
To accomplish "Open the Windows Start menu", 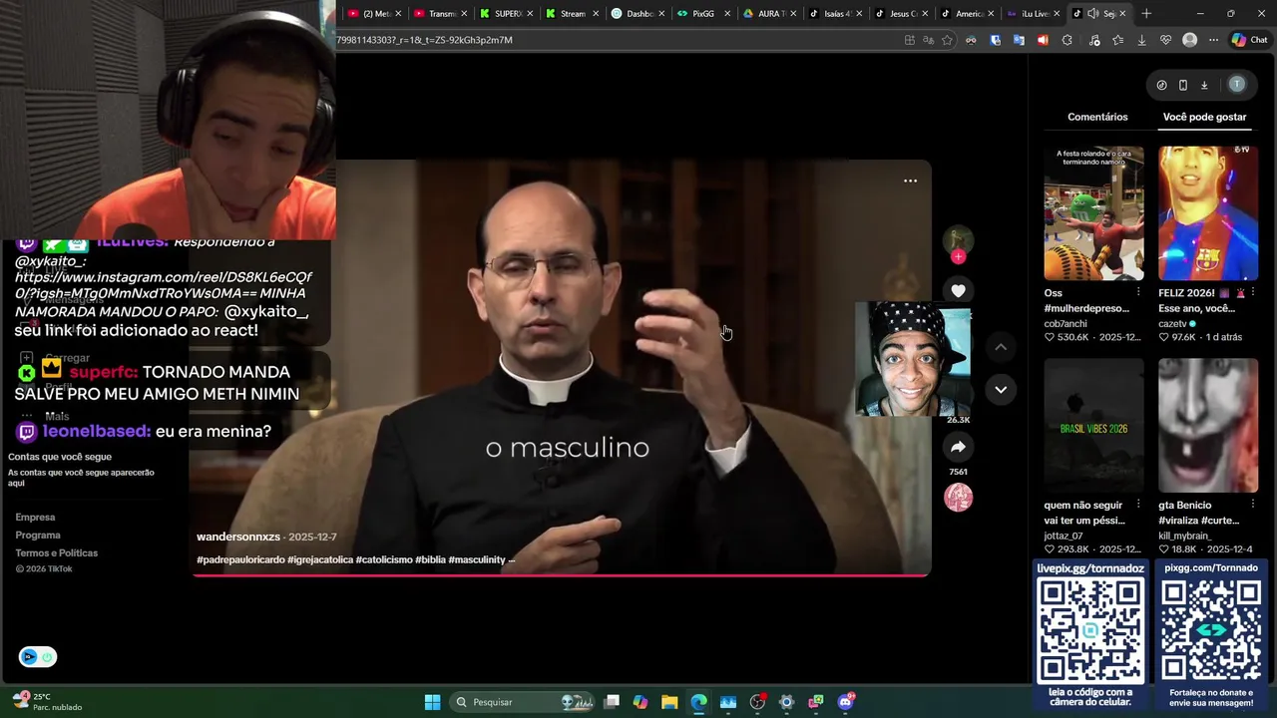I will click(x=432, y=702).
